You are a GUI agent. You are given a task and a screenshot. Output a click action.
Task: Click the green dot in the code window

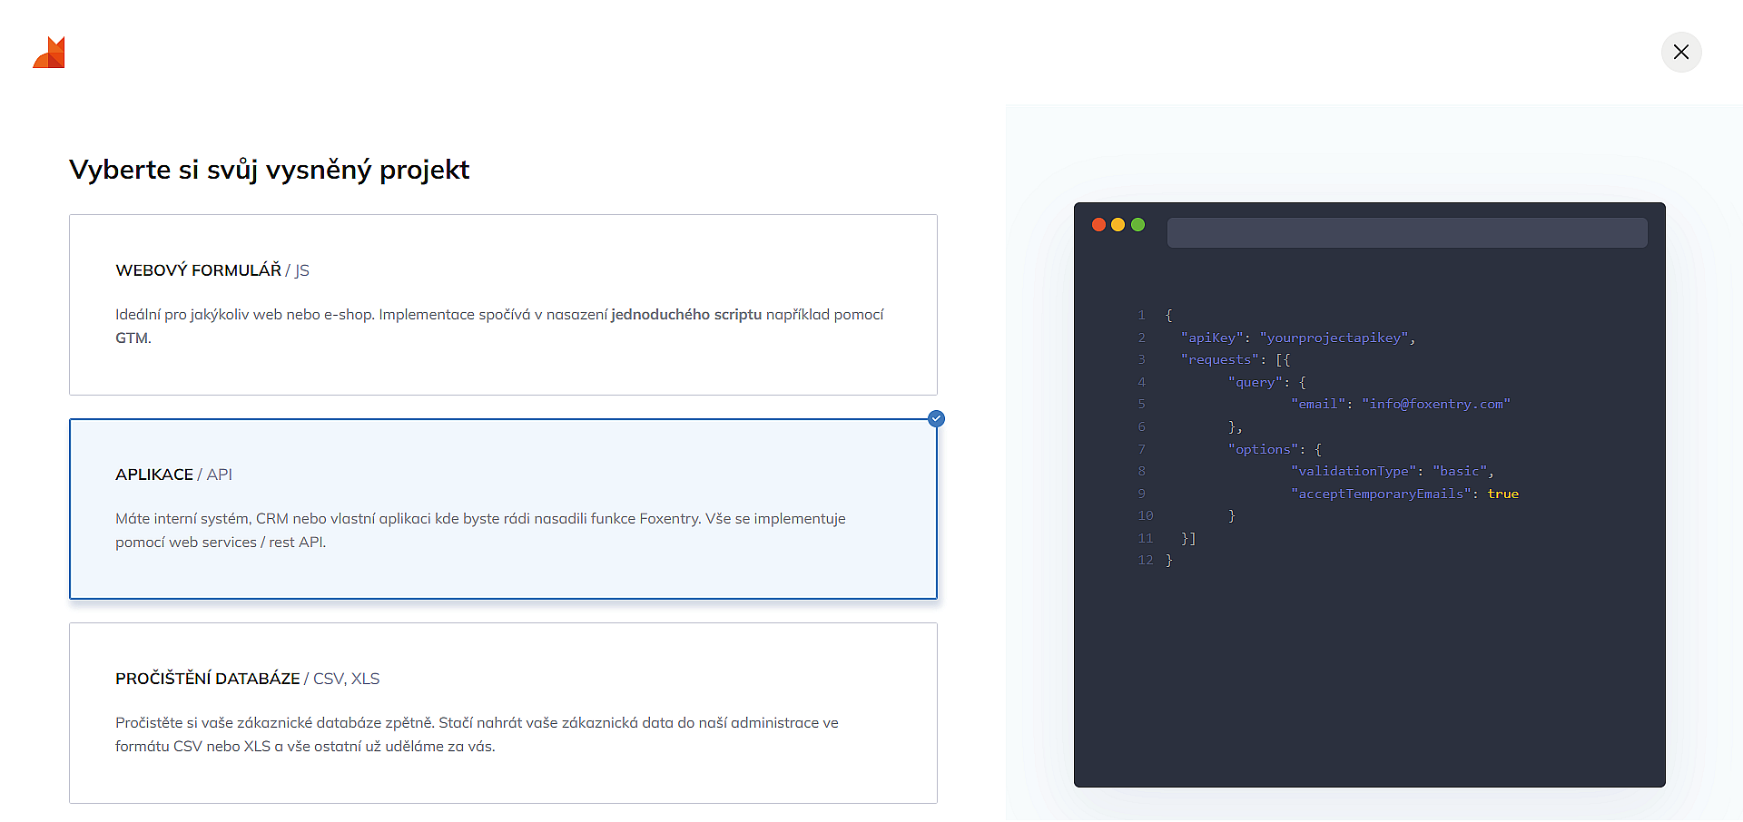click(1137, 225)
